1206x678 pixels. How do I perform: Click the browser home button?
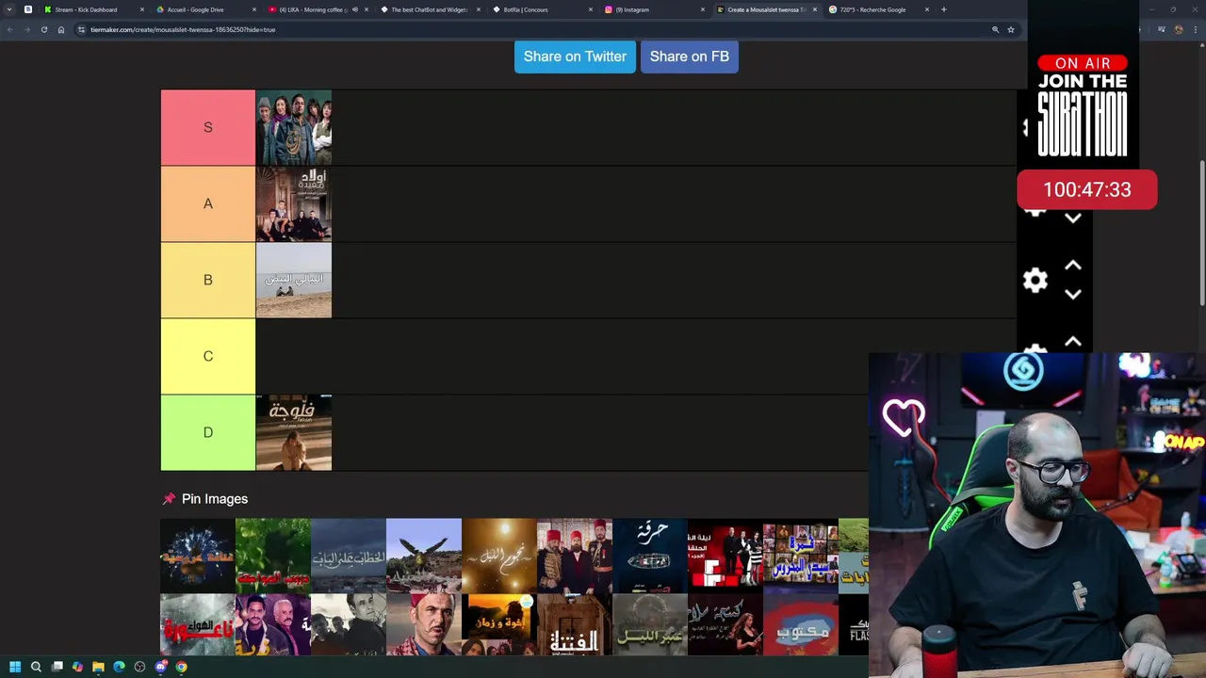pos(61,29)
